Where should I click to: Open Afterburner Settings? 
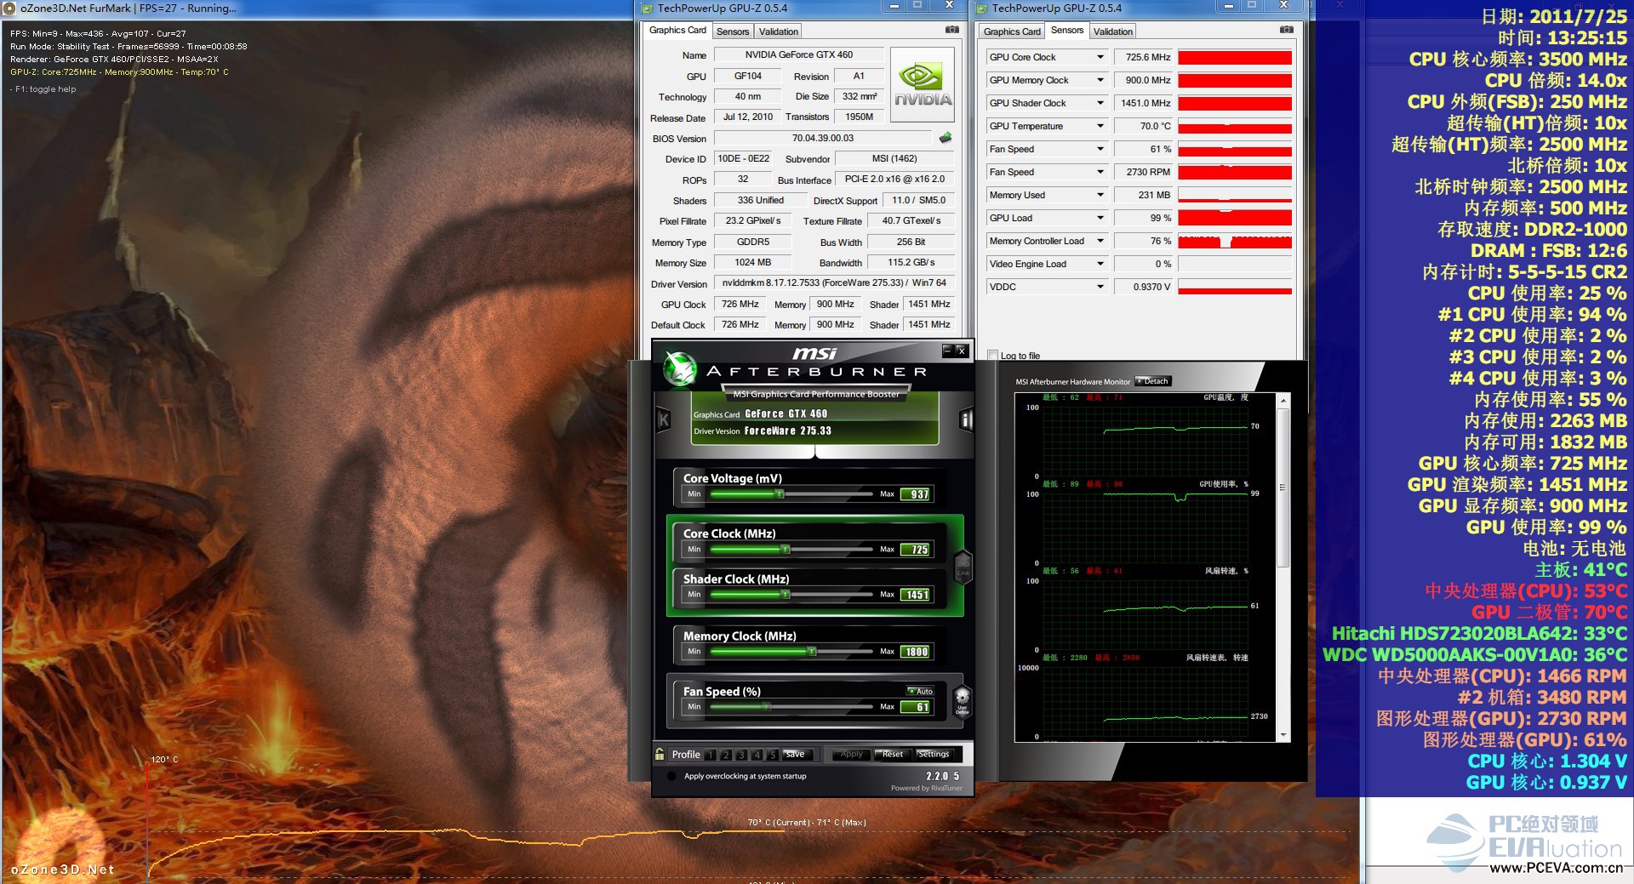(934, 754)
